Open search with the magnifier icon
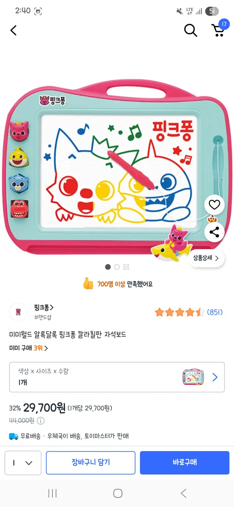 (x=191, y=30)
